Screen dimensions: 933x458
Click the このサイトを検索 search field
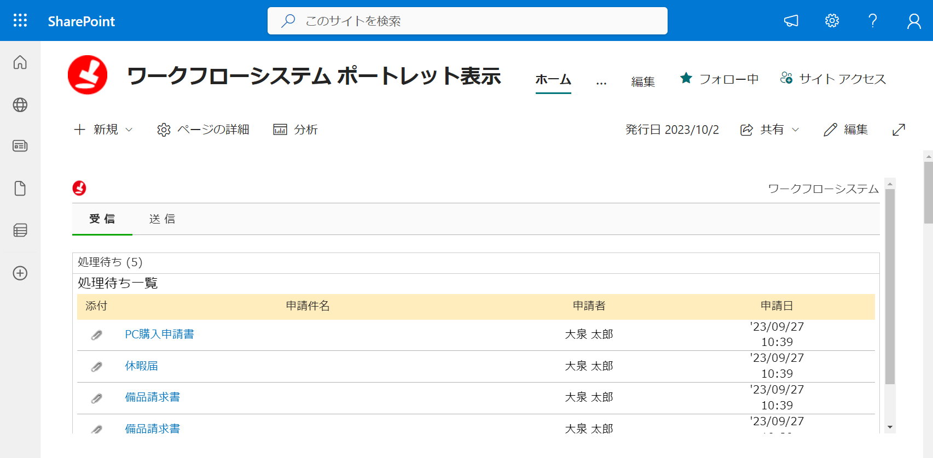tap(467, 21)
